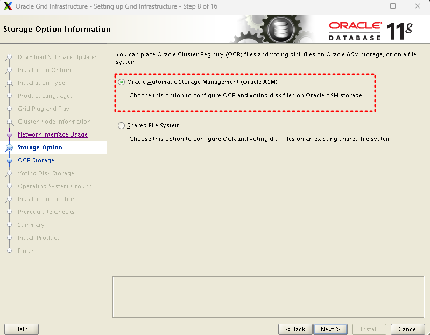Maximize the installer window

click(393, 6)
